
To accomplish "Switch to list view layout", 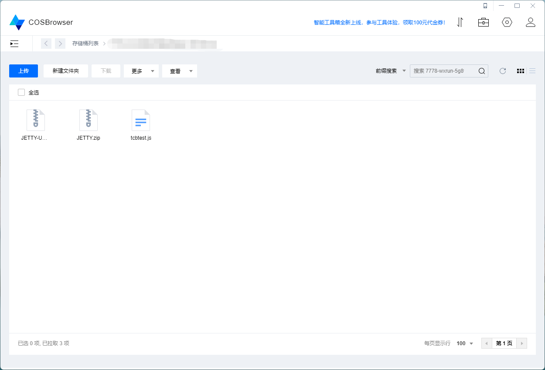I will tap(532, 71).
